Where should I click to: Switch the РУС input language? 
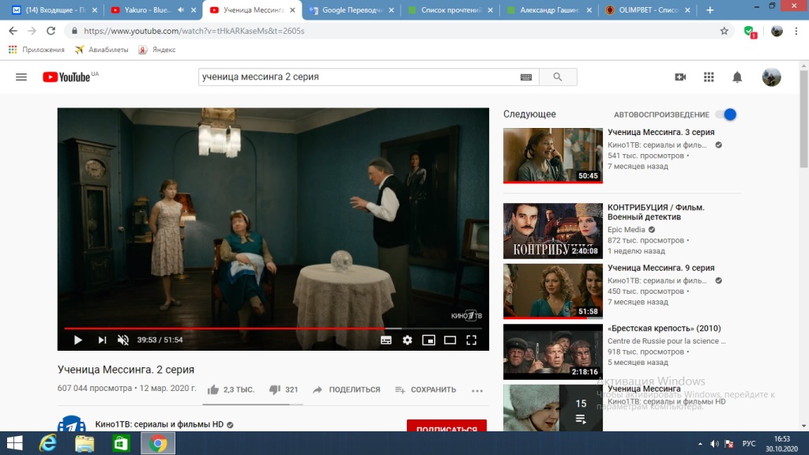point(749,444)
